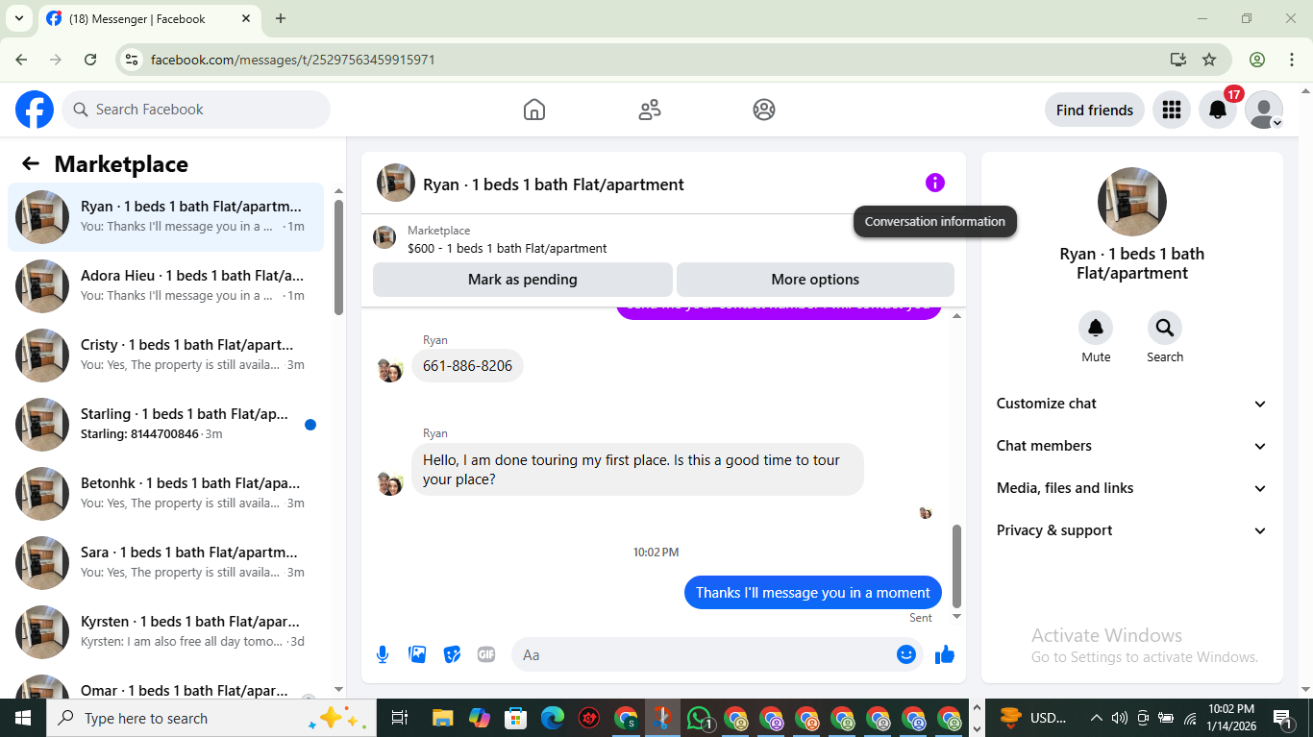Search in conversation using magnifier icon
1313x737 pixels.
point(1165,329)
